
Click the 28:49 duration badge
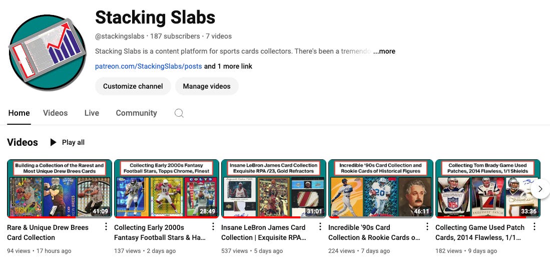(207, 211)
